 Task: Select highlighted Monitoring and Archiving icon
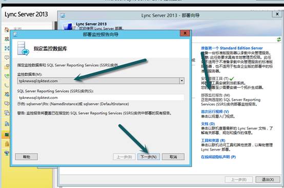[x=7, y=134]
